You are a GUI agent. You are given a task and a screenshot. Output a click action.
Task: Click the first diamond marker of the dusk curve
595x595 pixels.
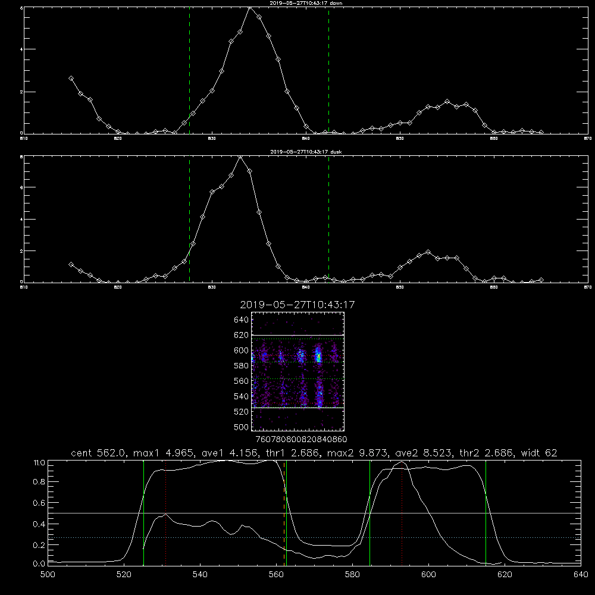pos(71,265)
